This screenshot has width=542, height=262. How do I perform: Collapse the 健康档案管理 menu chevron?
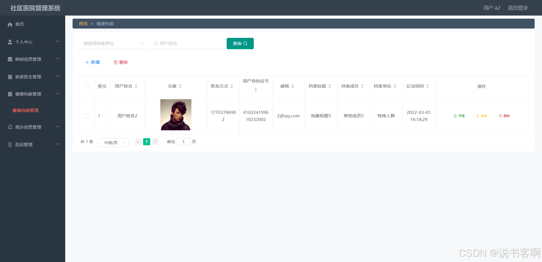58,94
